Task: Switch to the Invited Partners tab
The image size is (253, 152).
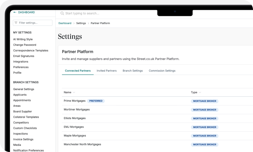Action: tap(107, 71)
